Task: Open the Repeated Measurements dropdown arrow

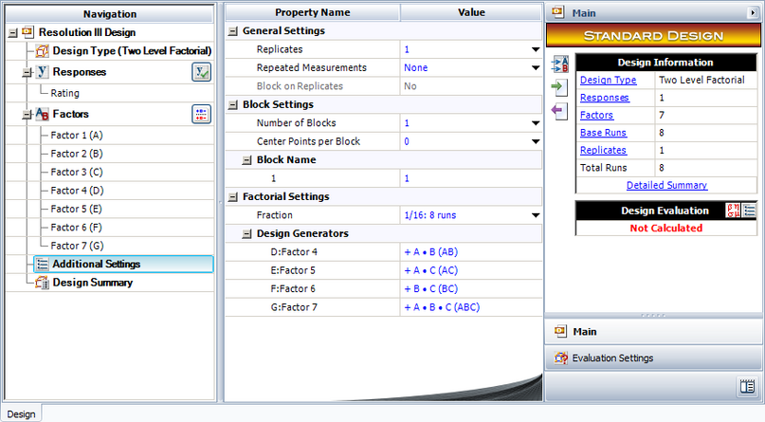Action: click(x=536, y=68)
